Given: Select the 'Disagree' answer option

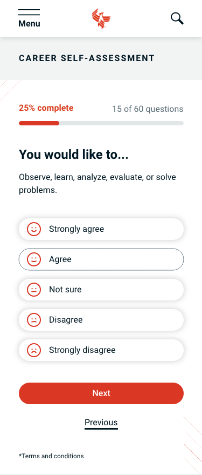Looking at the screenshot, I should pyautogui.click(x=101, y=320).
